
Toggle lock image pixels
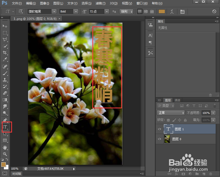pos(174,120)
